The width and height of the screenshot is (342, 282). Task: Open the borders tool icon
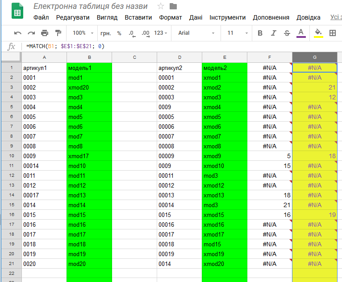pos(333,33)
